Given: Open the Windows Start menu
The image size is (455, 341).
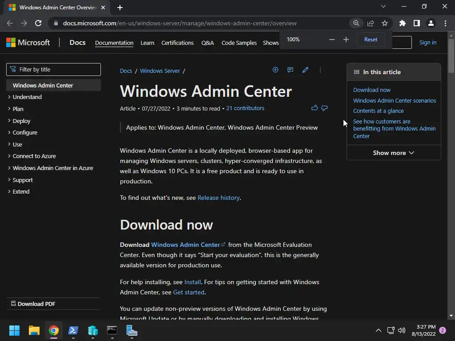Looking at the screenshot, I should (14, 330).
